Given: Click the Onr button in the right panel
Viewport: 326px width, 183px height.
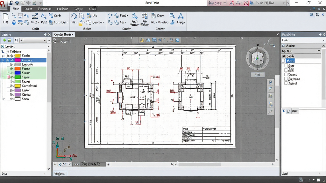Looking at the screenshot, I should click(295, 111).
